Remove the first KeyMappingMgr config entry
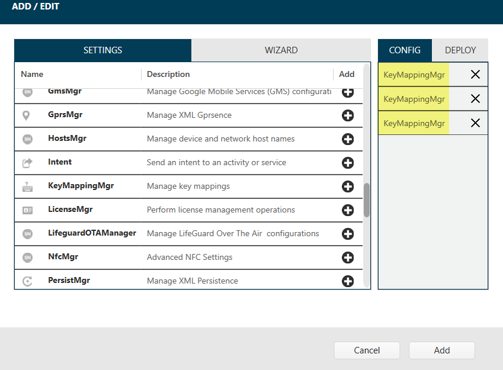This screenshot has height=370, width=503. click(475, 75)
